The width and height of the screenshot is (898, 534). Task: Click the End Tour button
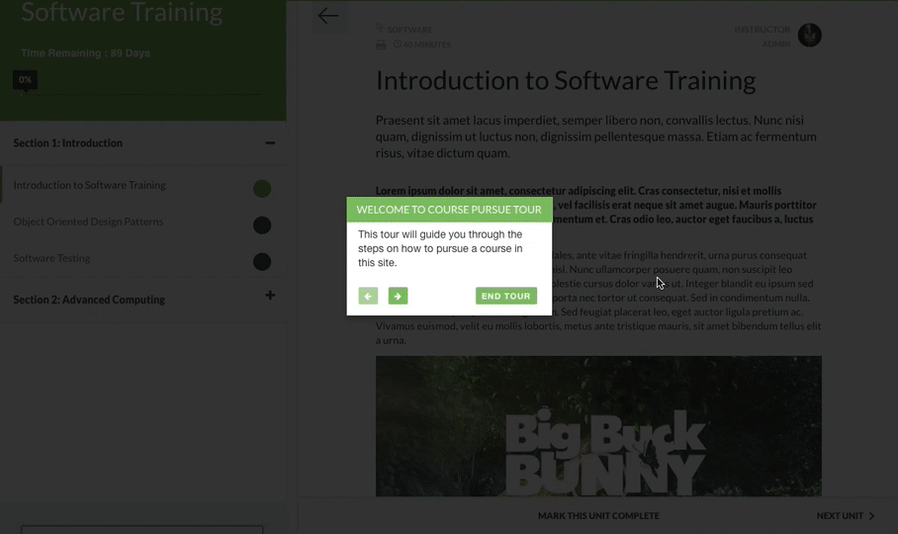506,296
